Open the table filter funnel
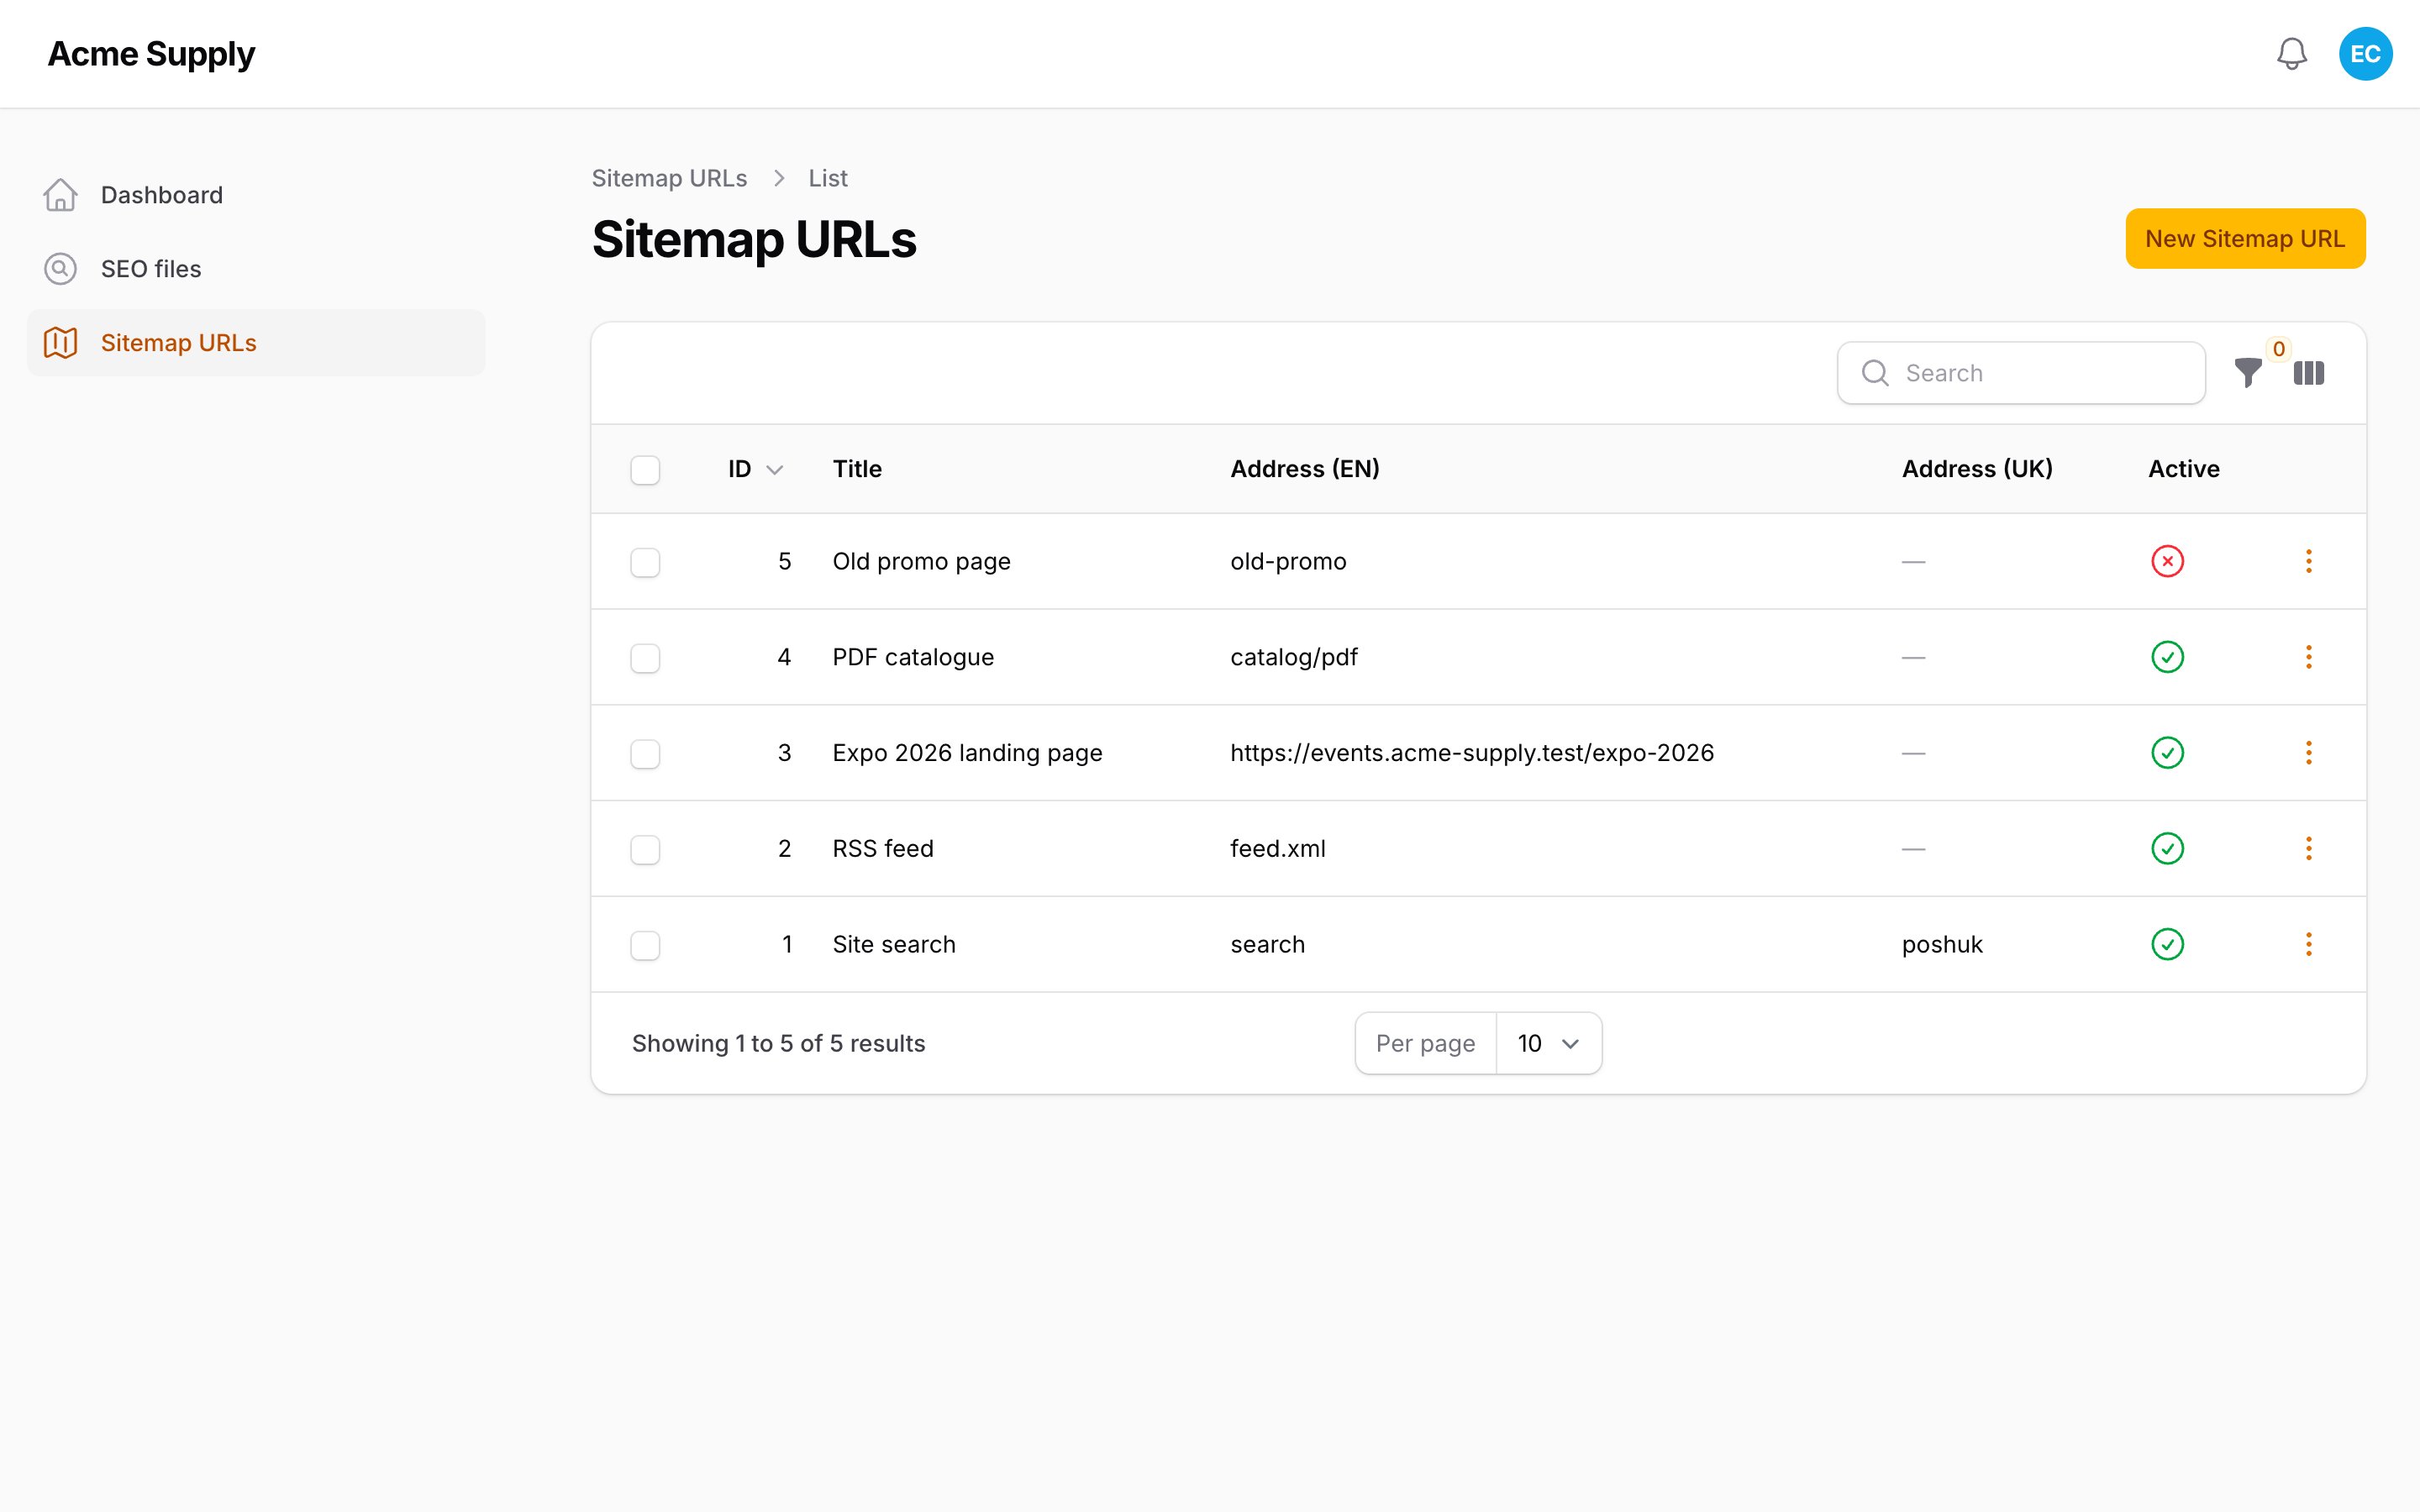 pos(2248,373)
